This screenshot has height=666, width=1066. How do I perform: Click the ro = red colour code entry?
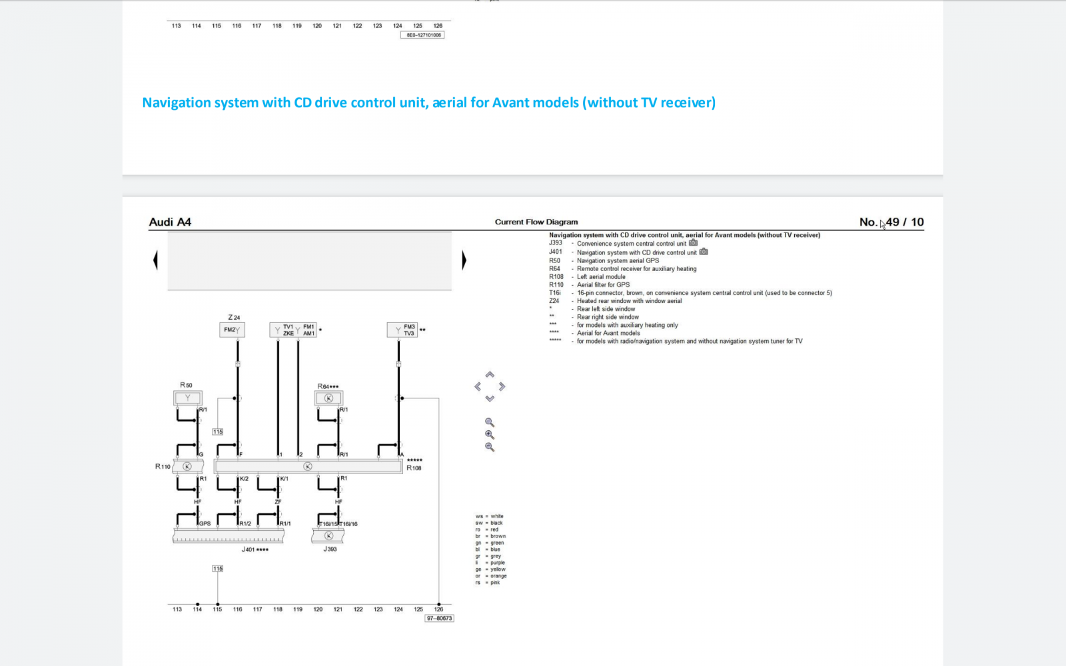[x=487, y=529]
